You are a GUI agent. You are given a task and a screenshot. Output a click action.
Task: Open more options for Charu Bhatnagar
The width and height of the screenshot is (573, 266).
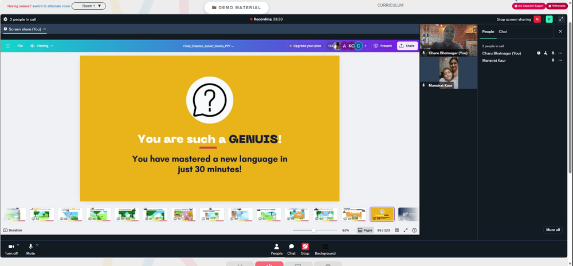point(560,53)
